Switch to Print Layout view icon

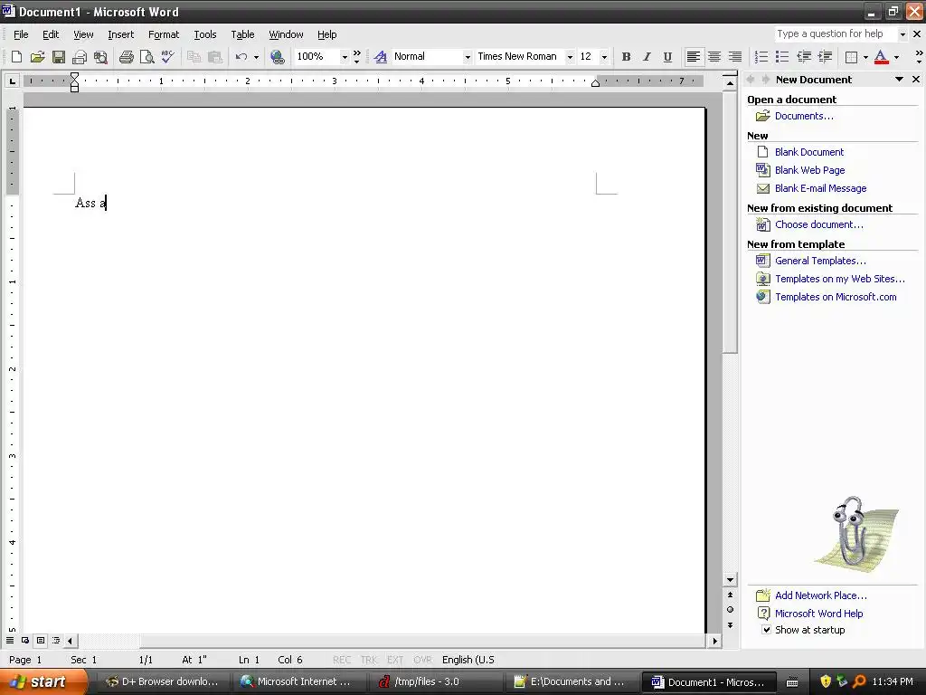click(x=41, y=640)
